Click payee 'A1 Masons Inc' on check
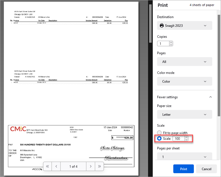Viewport: 221px width, 177px height. [28, 150]
